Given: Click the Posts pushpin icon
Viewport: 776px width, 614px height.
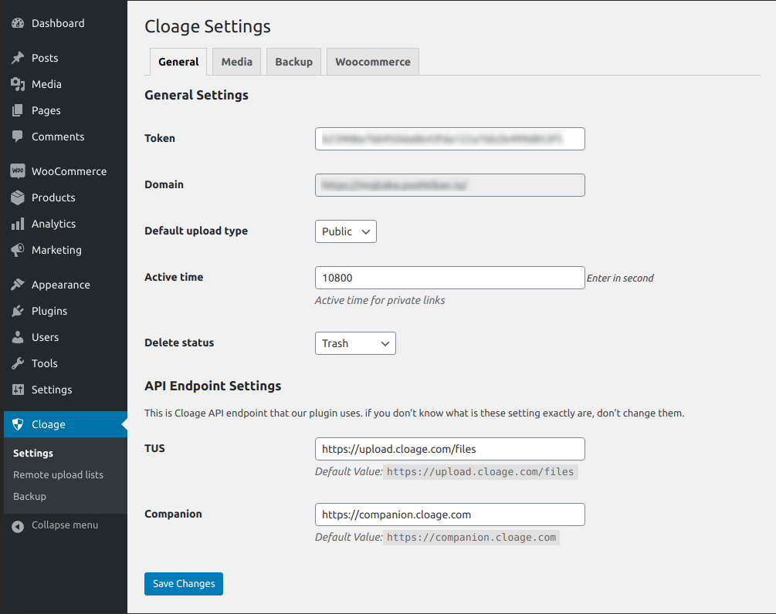Looking at the screenshot, I should [18, 58].
